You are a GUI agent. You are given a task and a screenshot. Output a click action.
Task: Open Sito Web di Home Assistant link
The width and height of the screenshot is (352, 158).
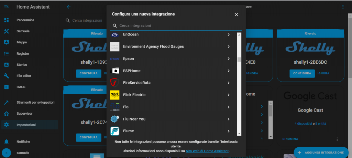[x=207, y=151]
